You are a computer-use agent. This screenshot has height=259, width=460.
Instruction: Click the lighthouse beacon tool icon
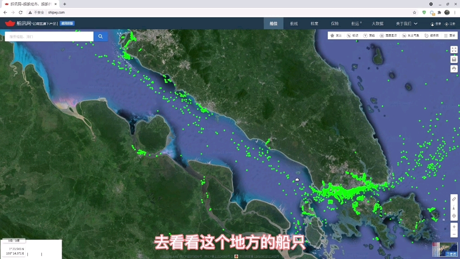point(454,208)
